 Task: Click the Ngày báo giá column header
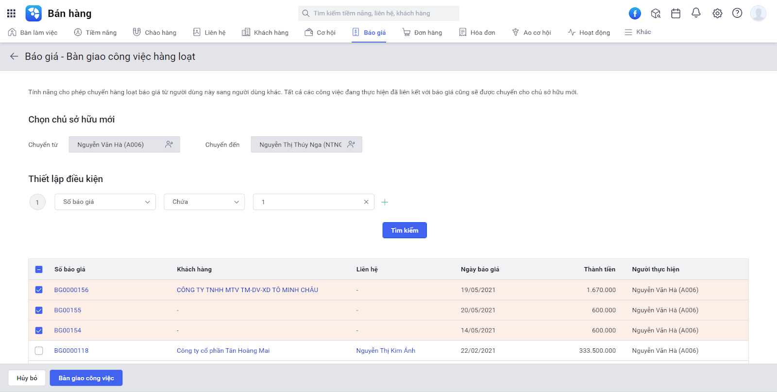(480, 270)
